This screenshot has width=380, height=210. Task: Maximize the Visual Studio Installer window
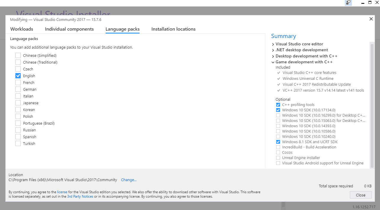[370, 3]
